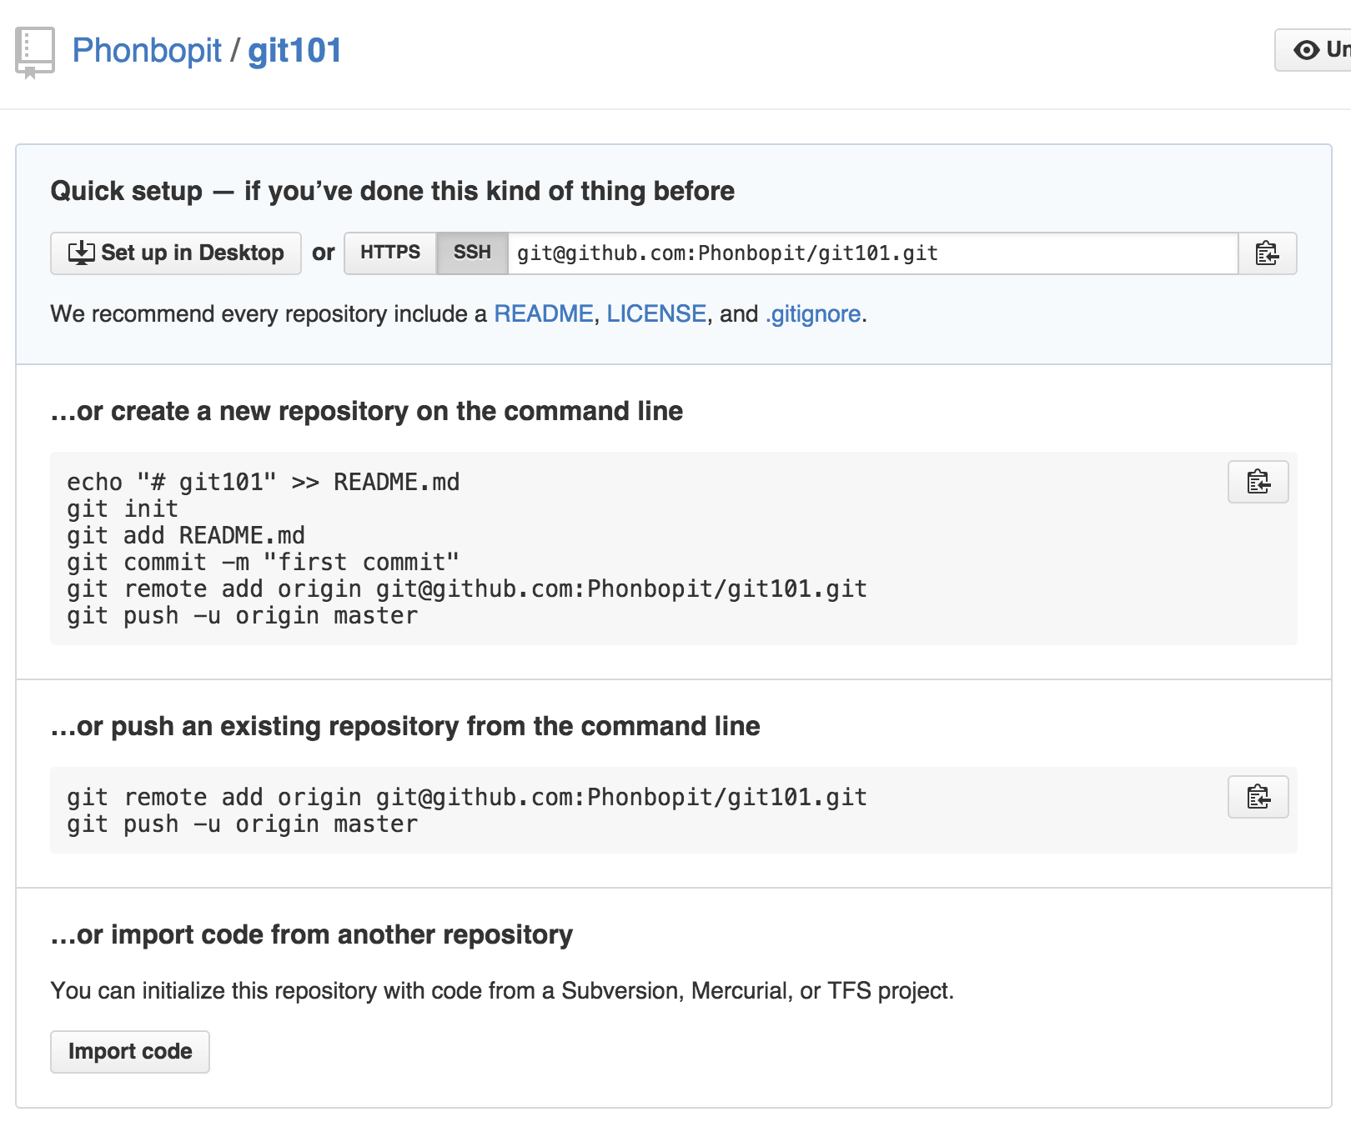Open the LICENSE recommendation link
The width and height of the screenshot is (1351, 1137).
tap(656, 314)
